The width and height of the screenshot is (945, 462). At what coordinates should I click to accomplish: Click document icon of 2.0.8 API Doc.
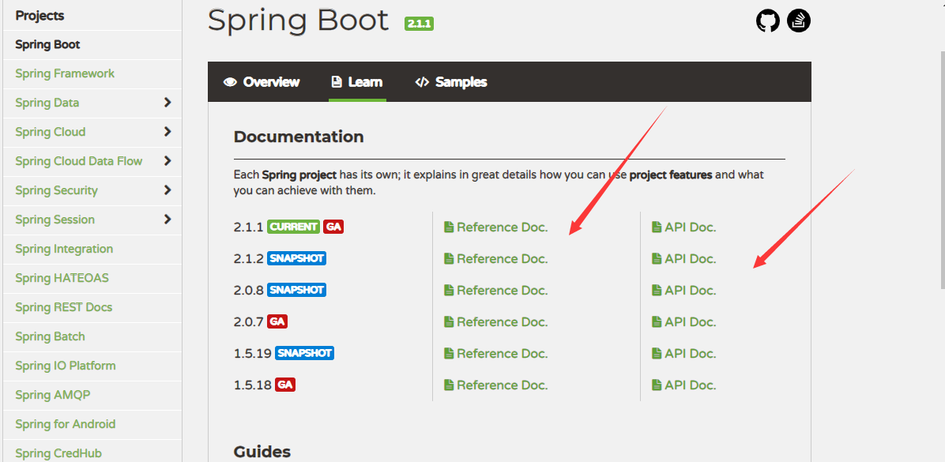pyautogui.click(x=657, y=291)
